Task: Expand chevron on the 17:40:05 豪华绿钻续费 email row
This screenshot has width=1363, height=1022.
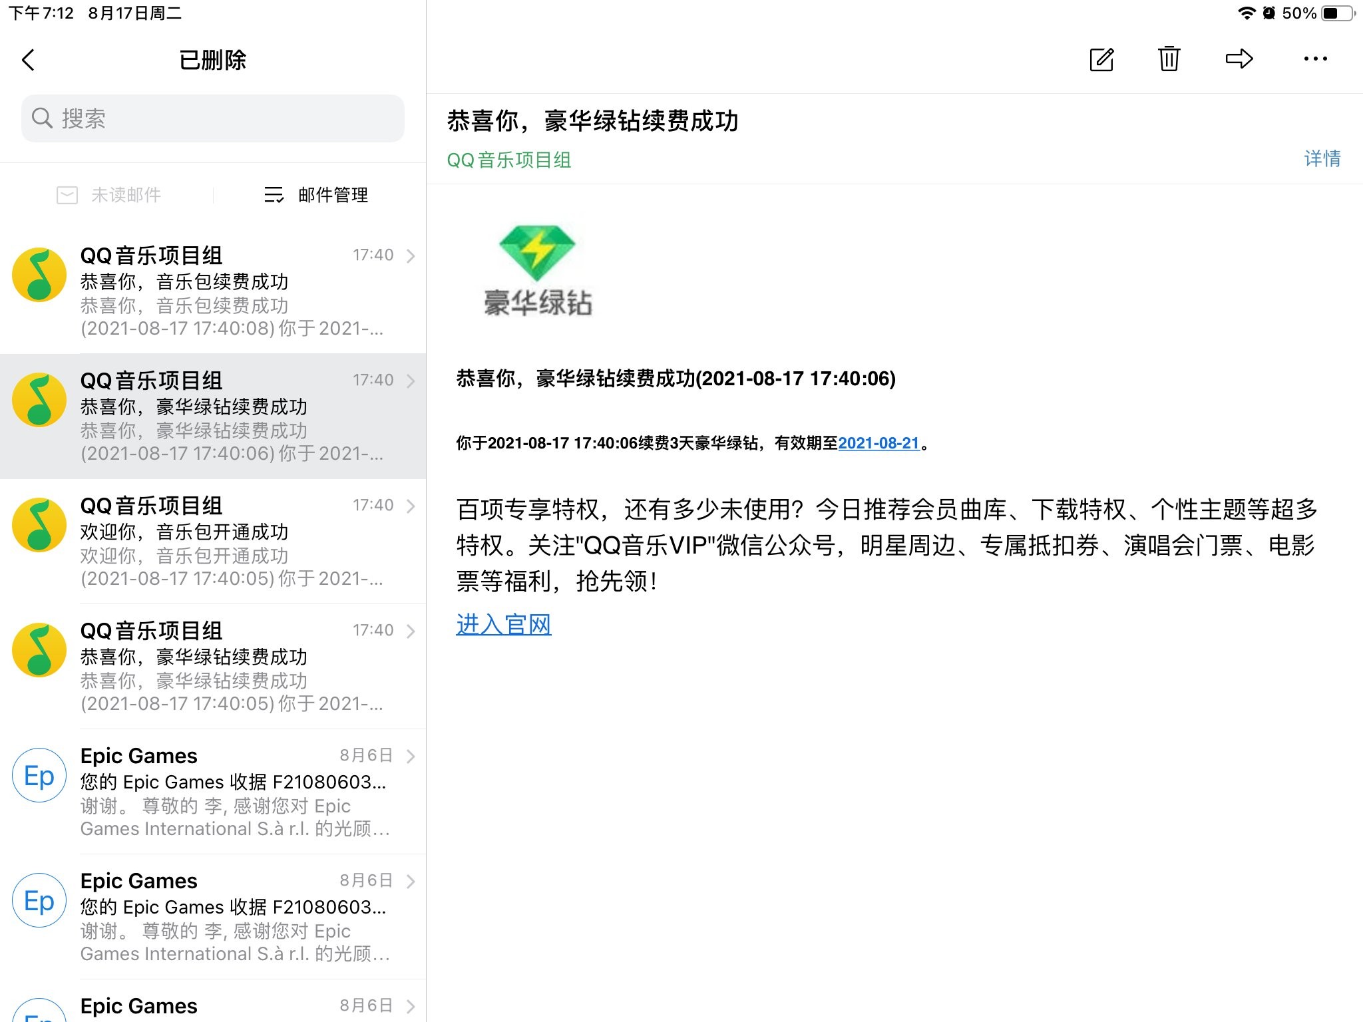Action: point(411,631)
